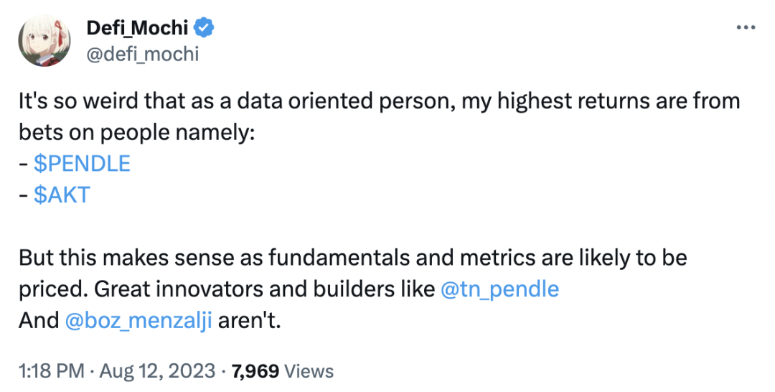Click the 7,969 view count number
The image size is (775, 392).
[254, 371]
